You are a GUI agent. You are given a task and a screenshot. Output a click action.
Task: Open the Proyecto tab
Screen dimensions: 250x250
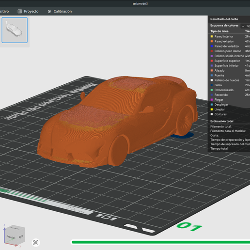(28, 11)
